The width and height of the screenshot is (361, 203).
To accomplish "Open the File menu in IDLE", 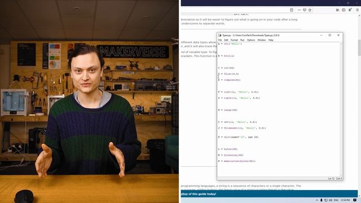I will 220,40.
